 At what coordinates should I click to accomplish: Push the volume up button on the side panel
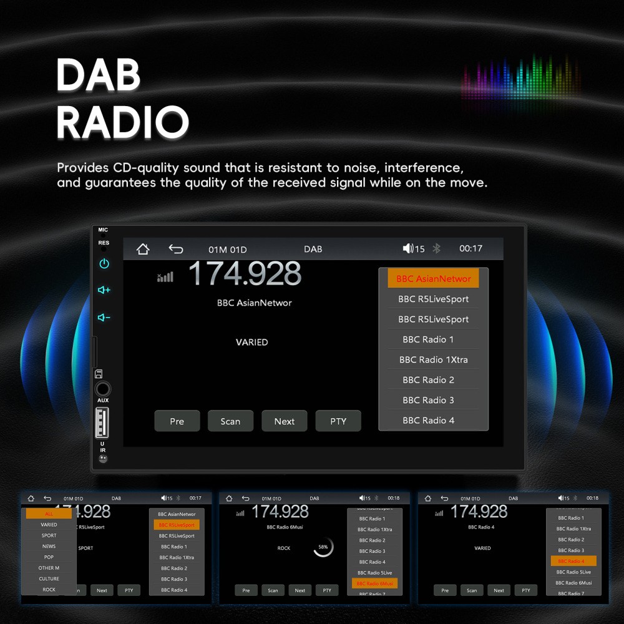pos(104,290)
